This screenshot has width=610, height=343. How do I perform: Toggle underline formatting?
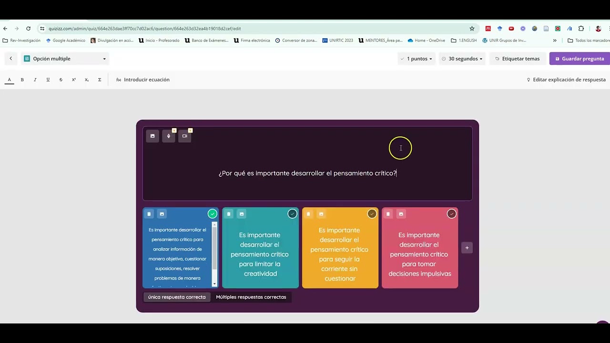pyautogui.click(x=48, y=80)
